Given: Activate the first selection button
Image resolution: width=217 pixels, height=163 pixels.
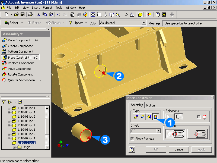Looking at the screenshot, I should point(170,117).
